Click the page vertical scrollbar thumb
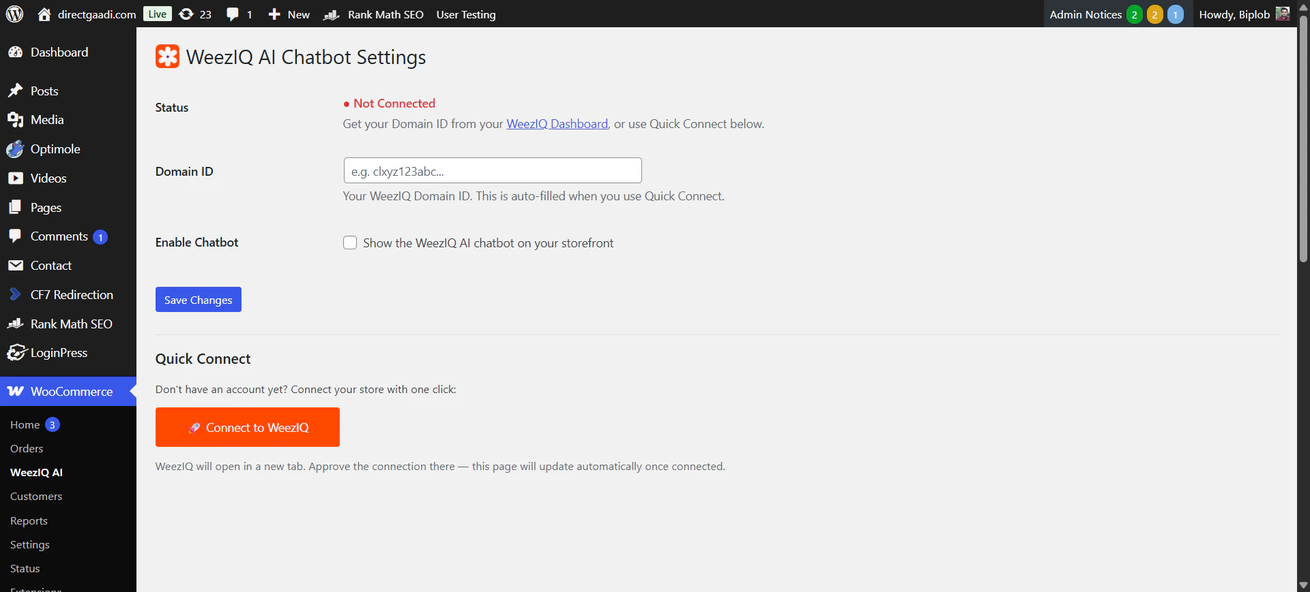 click(1303, 138)
